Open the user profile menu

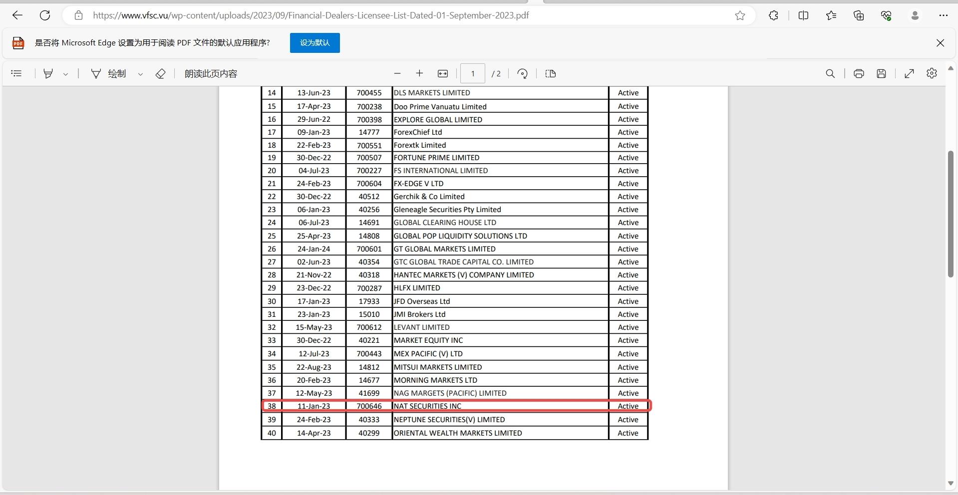pyautogui.click(x=915, y=15)
